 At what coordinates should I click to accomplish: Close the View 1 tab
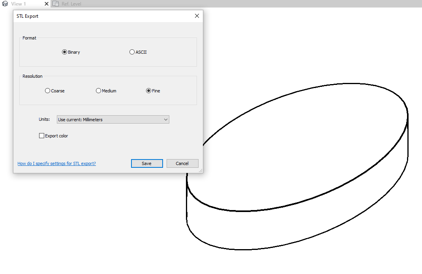(46, 4)
